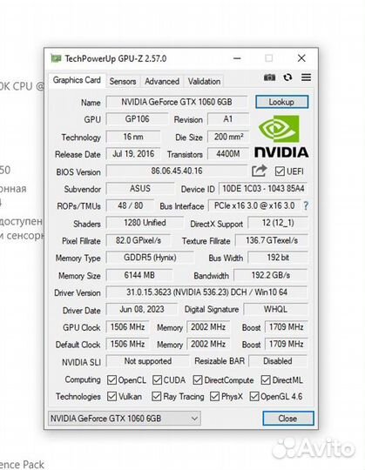Viewport: 365px width, 470px height.
Task: Minimize the GPU-Z window
Action: point(237,58)
